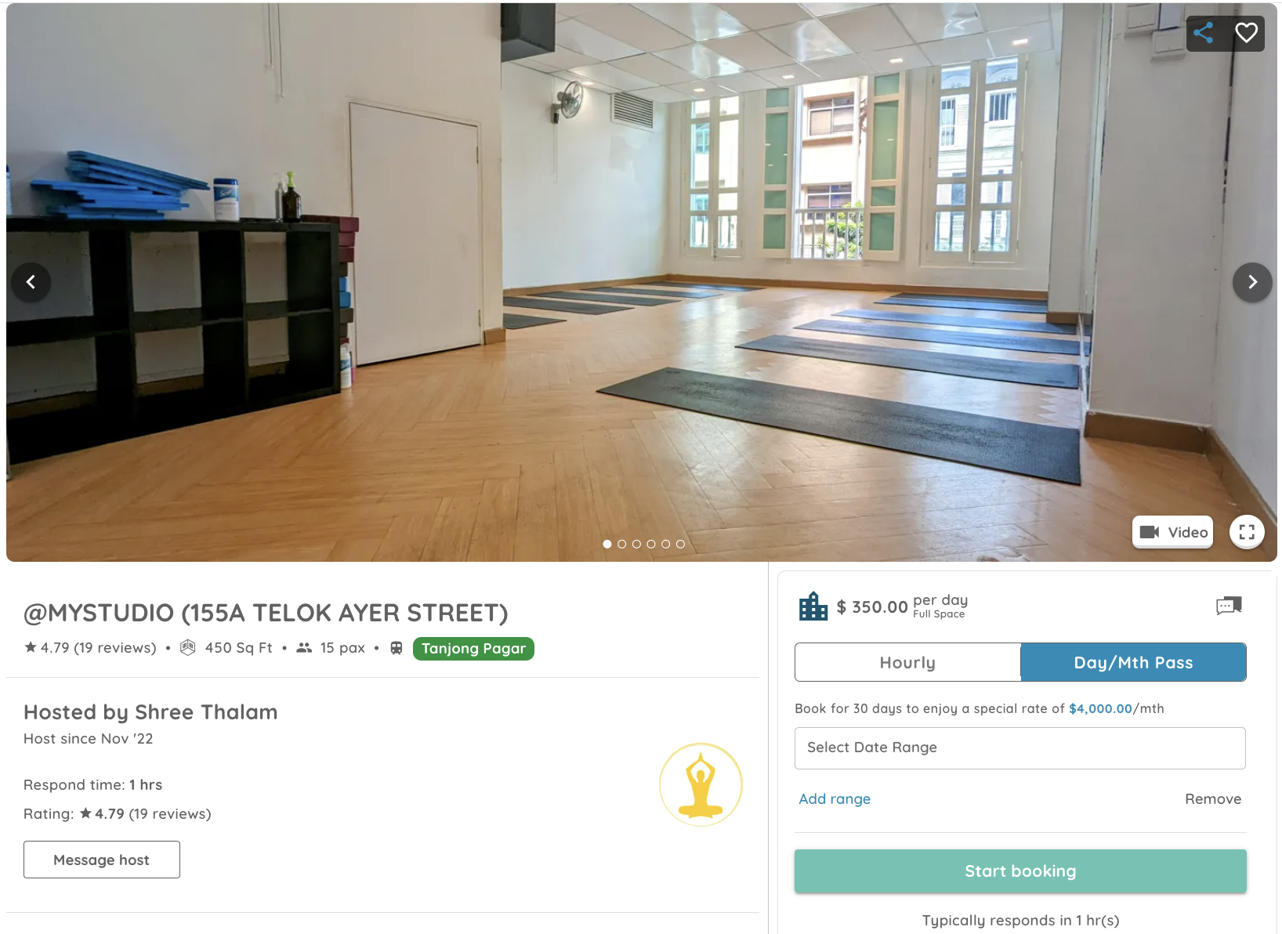
Task: Click the $4,000.00 monthly rate link
Action: 1100,709
